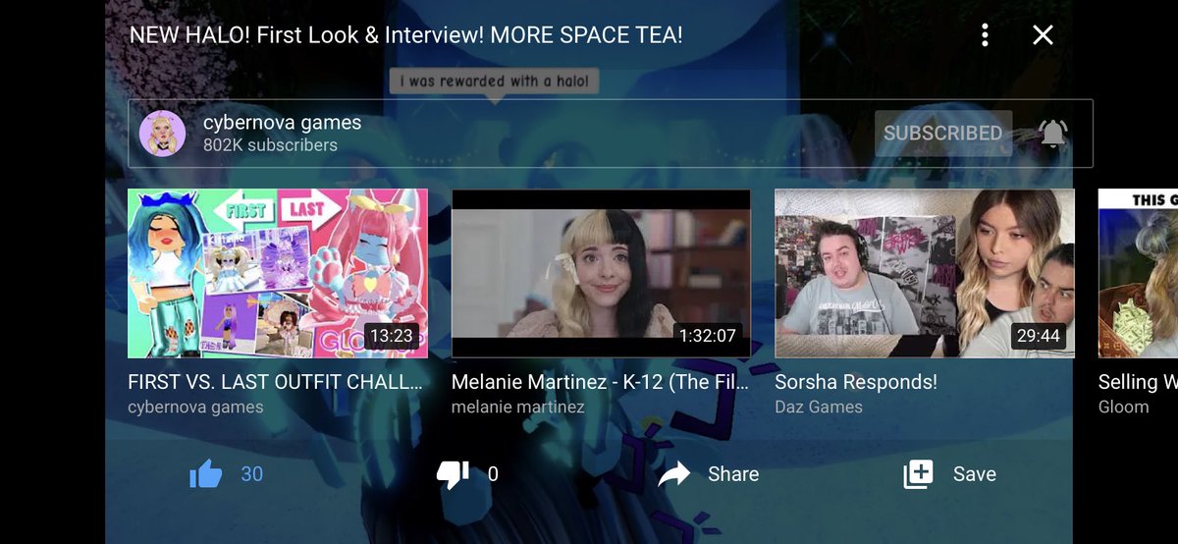This screenshot has height=544, width=1178.
Task: Open the cybernova games channel avatar
Action: 162,134
